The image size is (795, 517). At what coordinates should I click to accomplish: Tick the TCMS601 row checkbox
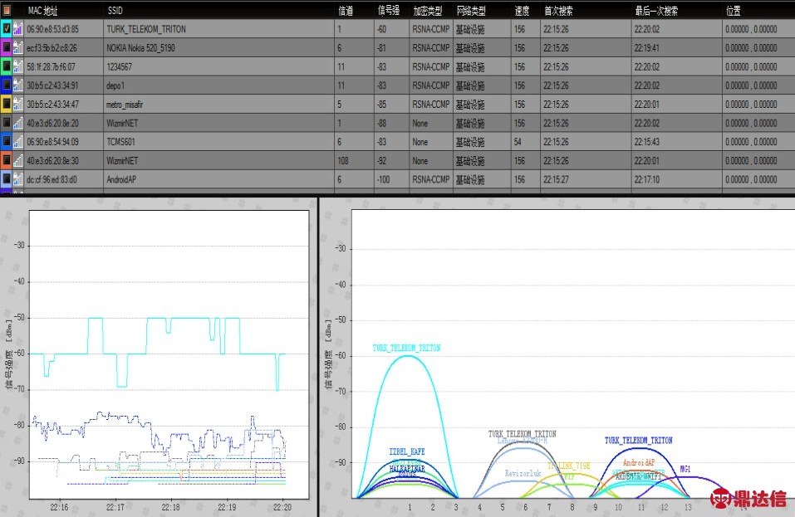pos(7,141)
